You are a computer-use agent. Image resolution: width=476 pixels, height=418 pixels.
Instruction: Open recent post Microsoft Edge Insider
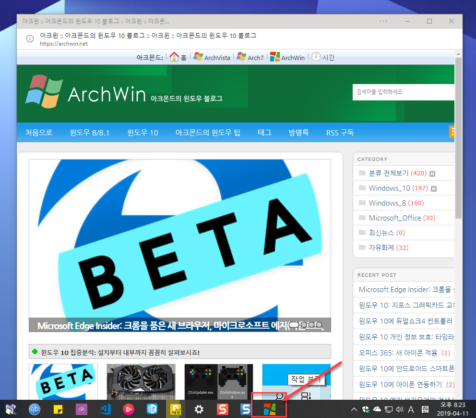point(406,289)
